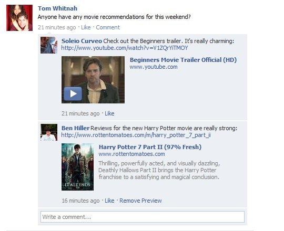Open the Harry Potter poster thumbnail
Screen dimensions: 284x231
coord(77,167)
